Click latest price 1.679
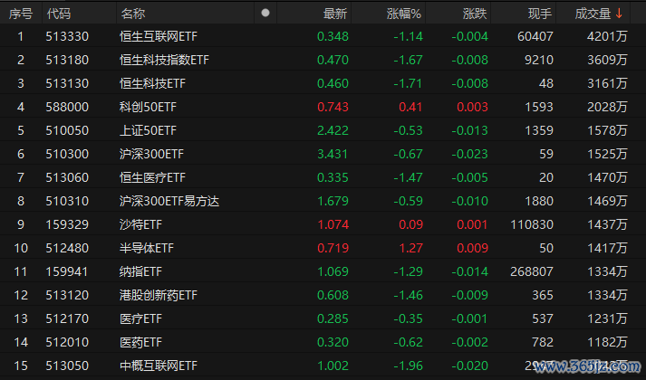 333,201
